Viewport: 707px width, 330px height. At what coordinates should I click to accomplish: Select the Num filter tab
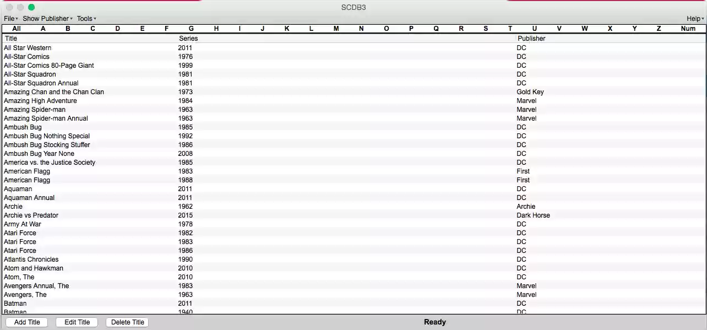(x=688, y=29)
